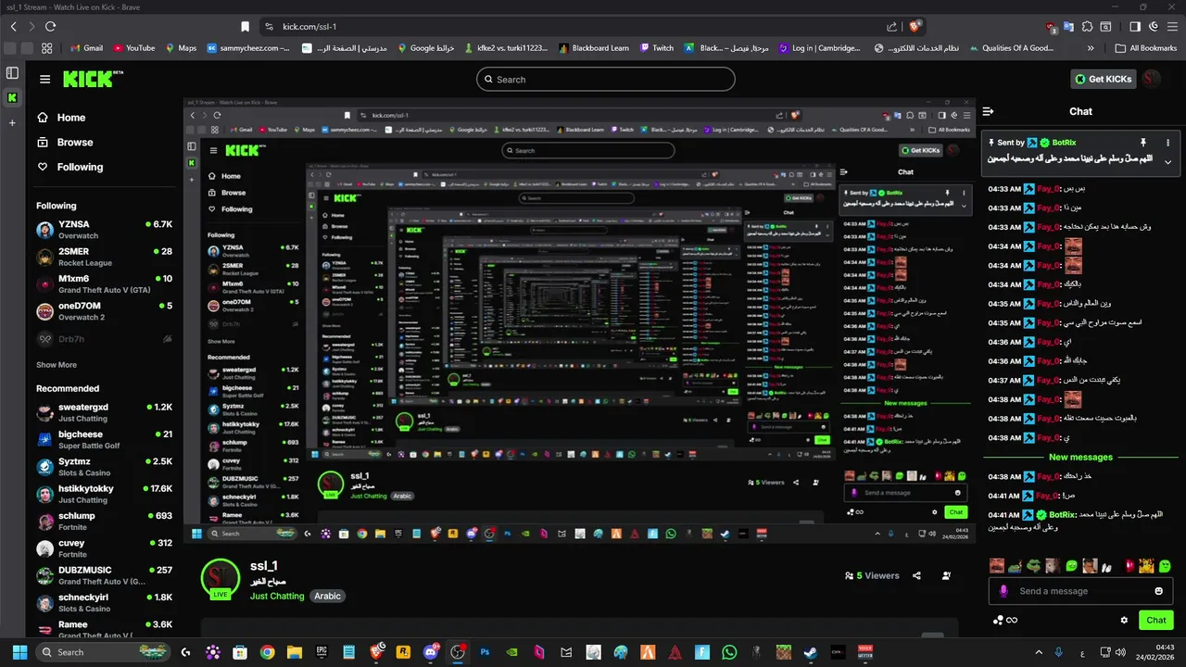
Task: Open M1xm6's GTA stream
Action: click(x=104, y=284)
